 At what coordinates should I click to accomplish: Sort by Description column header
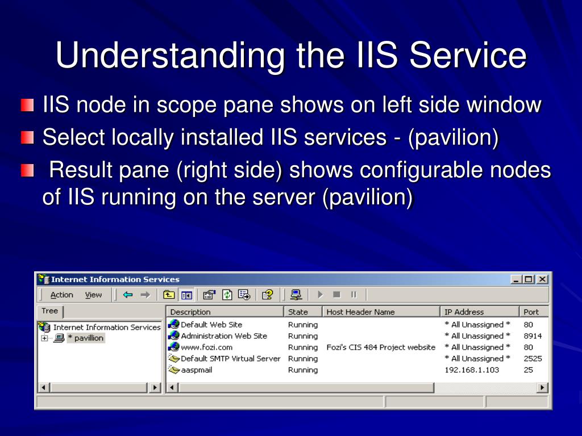tap(225, 312)
